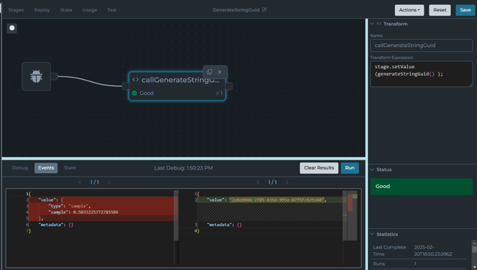This screenshot has height=270, width=477.
Task: Click the code brackets icon on the stage node
Action: [x=135, y=80]
